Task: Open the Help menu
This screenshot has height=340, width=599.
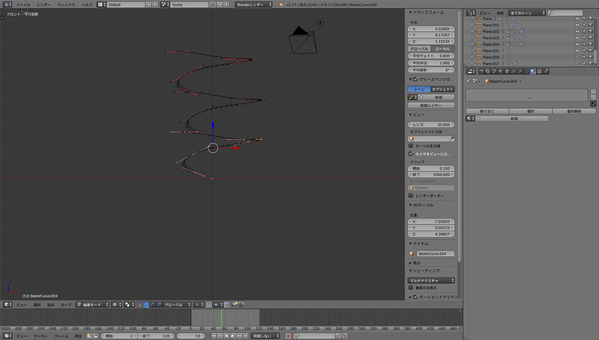Action: tap(87, 5)
